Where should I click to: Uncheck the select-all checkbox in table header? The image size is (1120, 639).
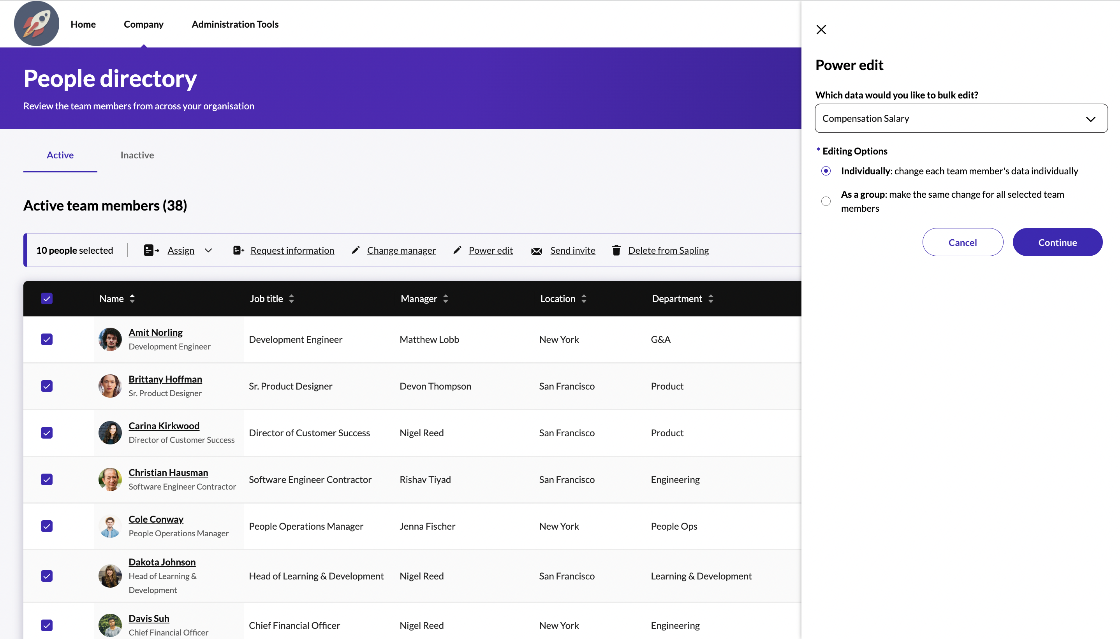[x=47, y=298]
